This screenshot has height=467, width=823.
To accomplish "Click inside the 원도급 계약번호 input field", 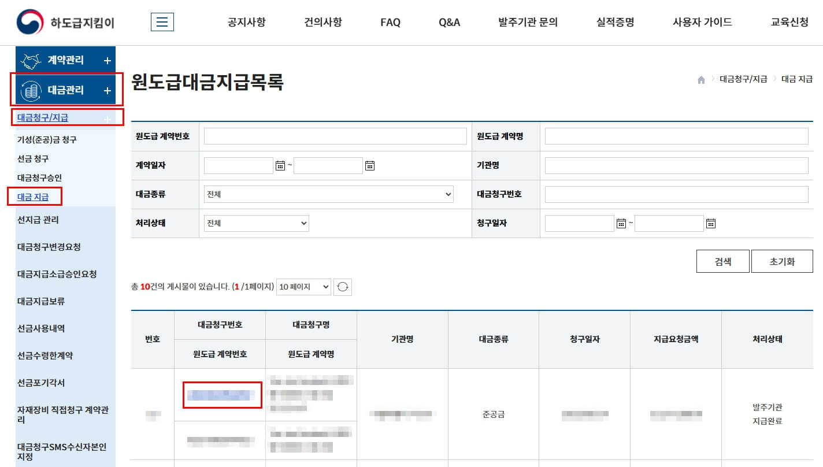I will coord(336,136).
